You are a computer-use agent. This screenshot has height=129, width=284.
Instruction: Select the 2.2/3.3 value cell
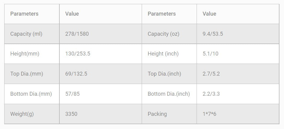(211, 94)
